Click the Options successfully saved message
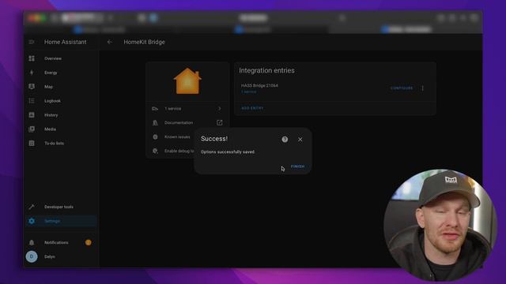The width and height of the screenshot is (506, 284). coord(228,151)
